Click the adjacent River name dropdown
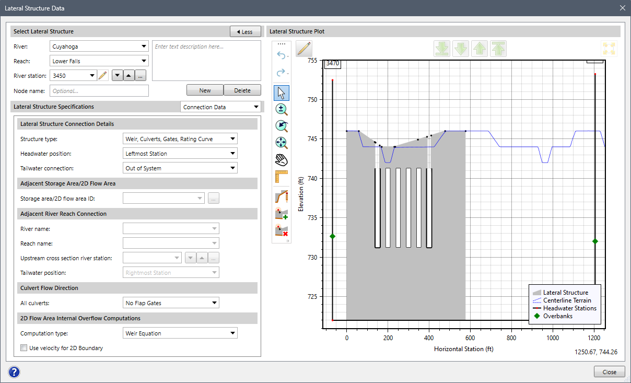 (x=171, y=229)
